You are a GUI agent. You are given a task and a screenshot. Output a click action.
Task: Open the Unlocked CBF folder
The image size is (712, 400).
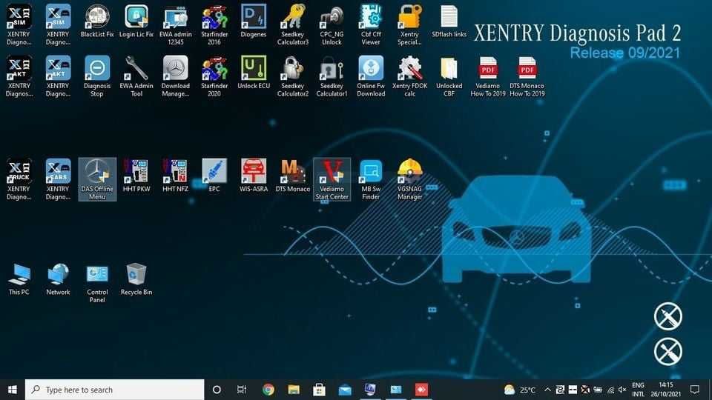(449, 76)
